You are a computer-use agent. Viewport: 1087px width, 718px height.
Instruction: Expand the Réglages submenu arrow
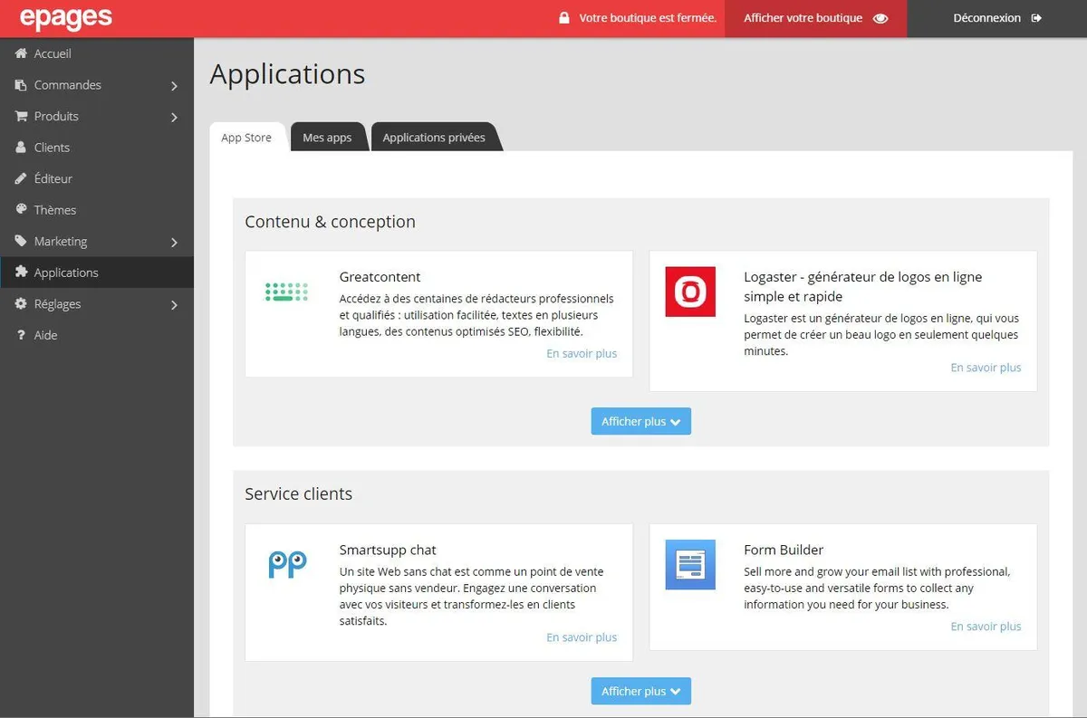174,305
